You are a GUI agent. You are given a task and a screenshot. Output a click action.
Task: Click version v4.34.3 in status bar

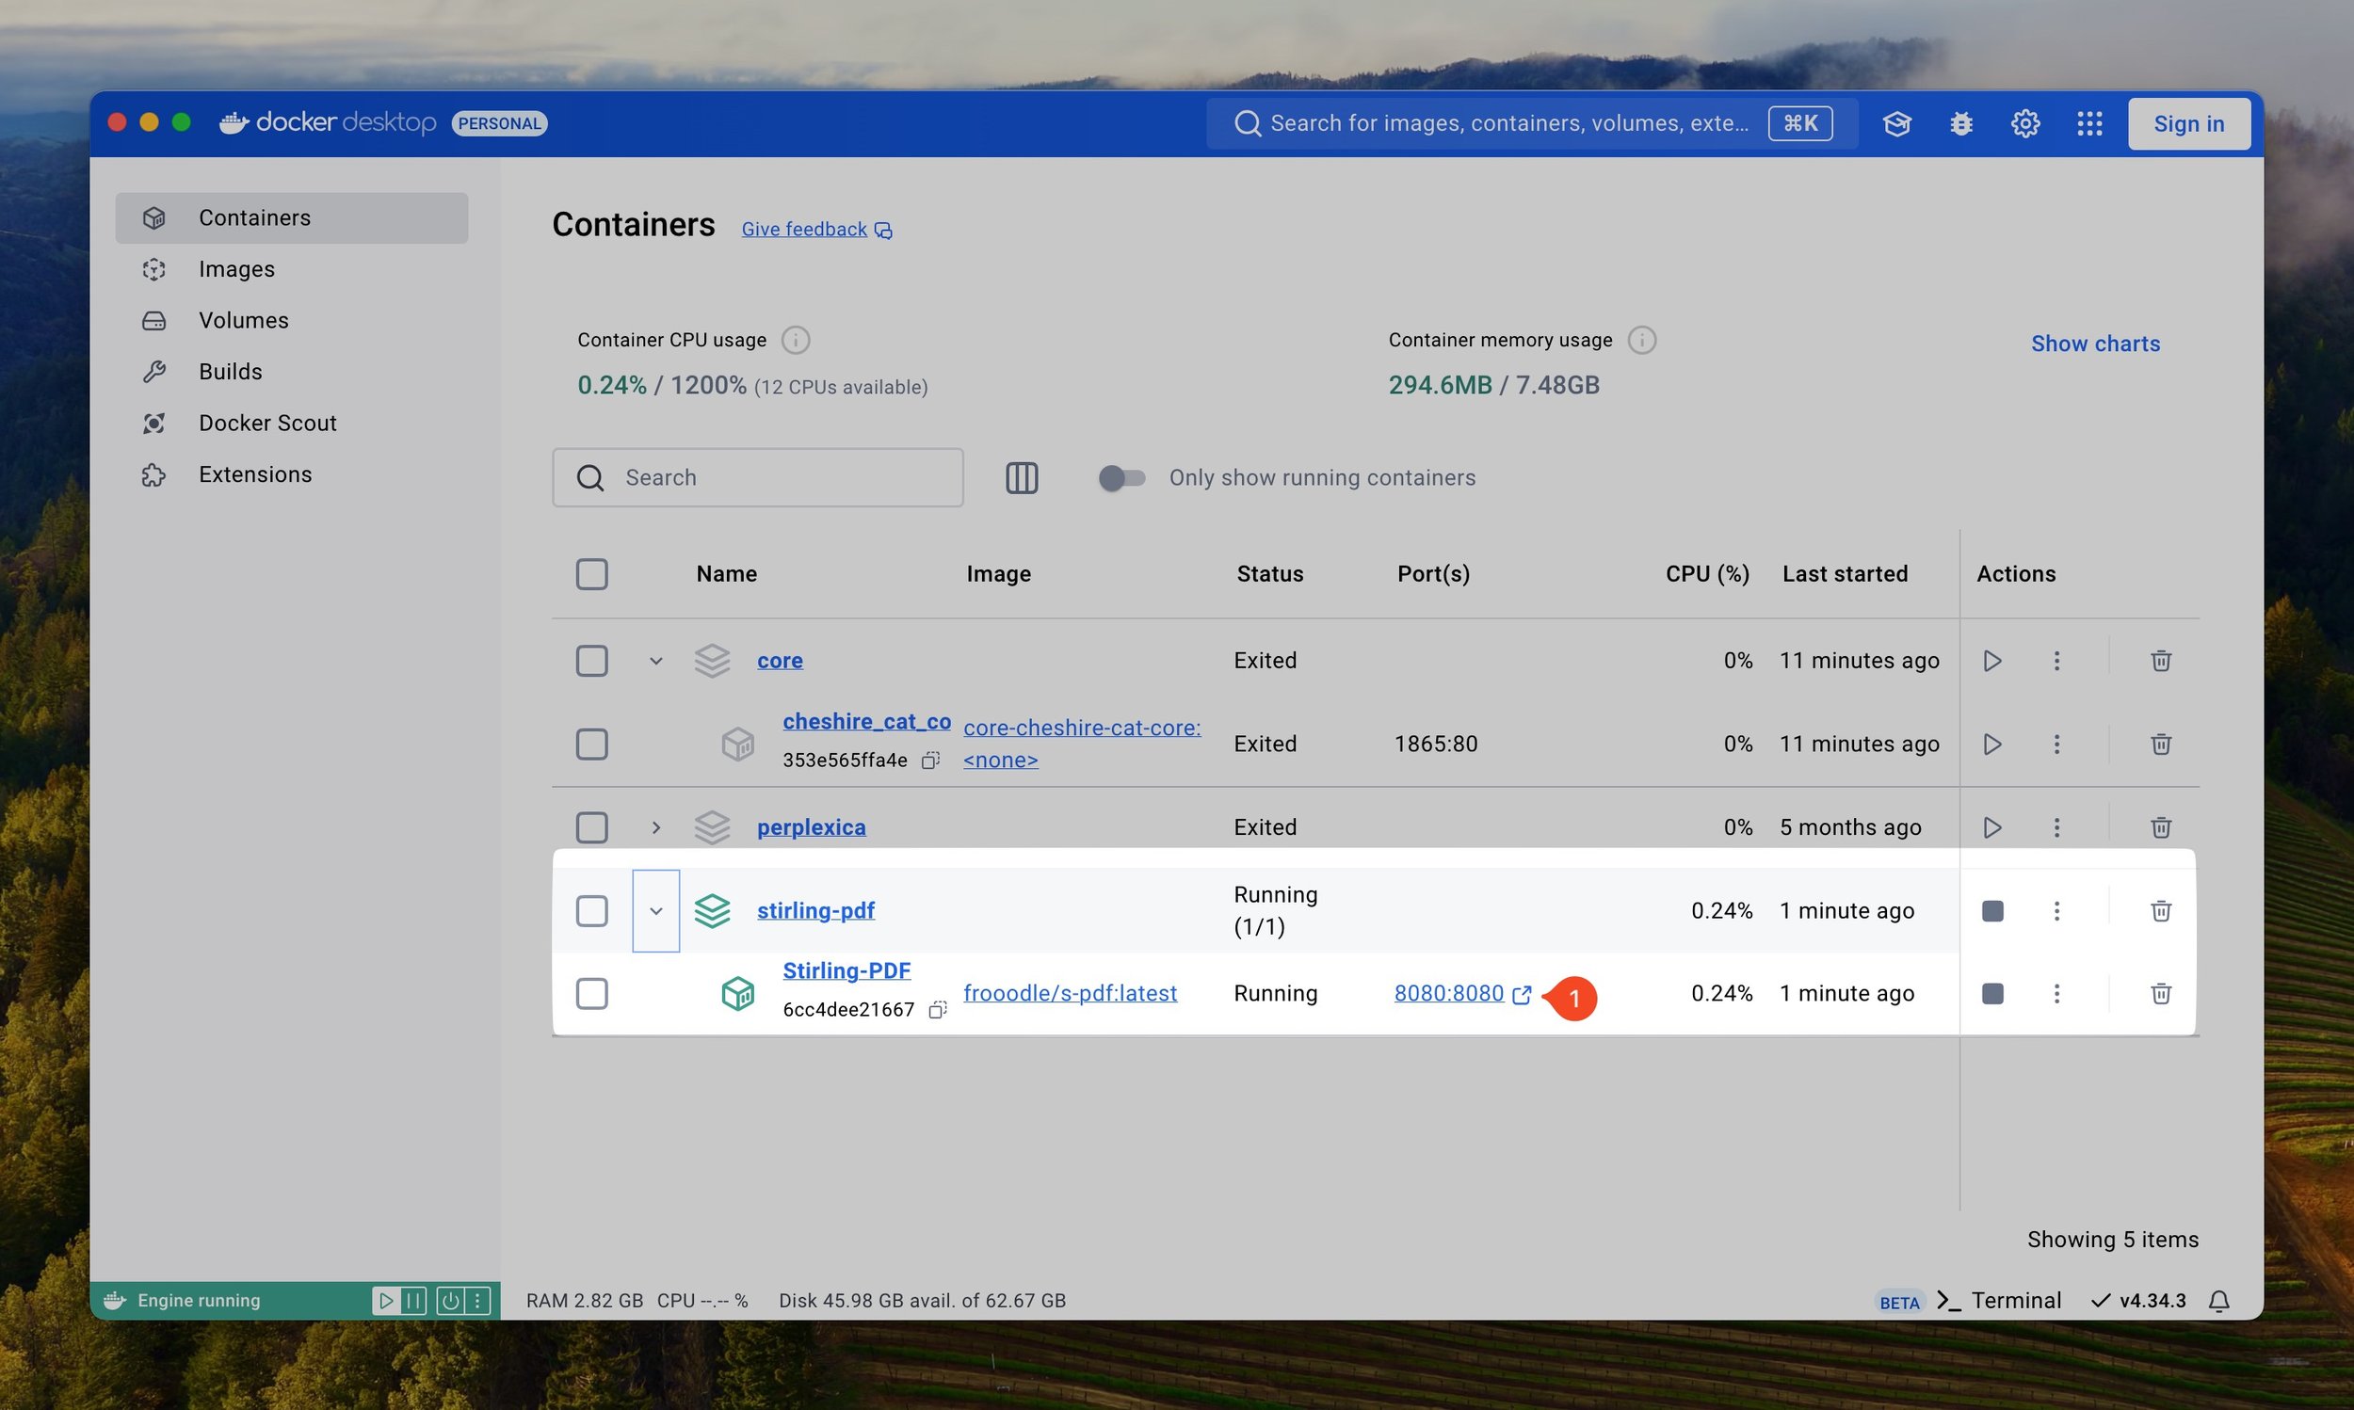tap(2138, 1301)
